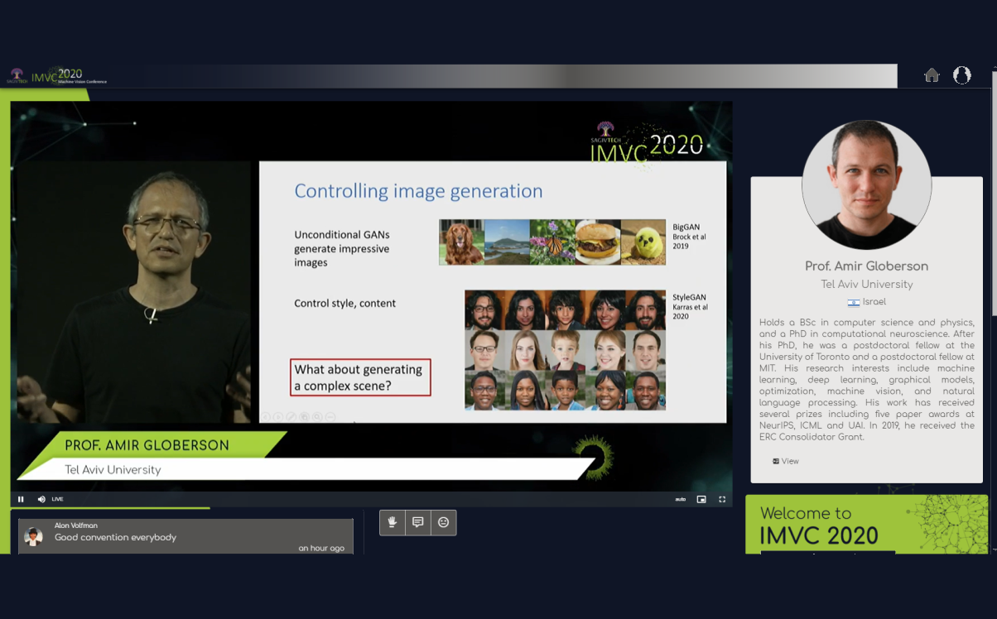Click the Israel flag icon
The width and height of the screenshot is (997, 619).
853,303
